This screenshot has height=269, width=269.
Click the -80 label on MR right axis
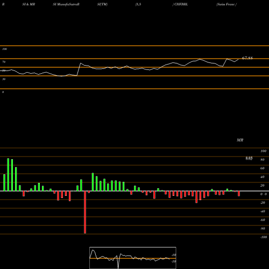pyautogui.click(x=263, y=229)
